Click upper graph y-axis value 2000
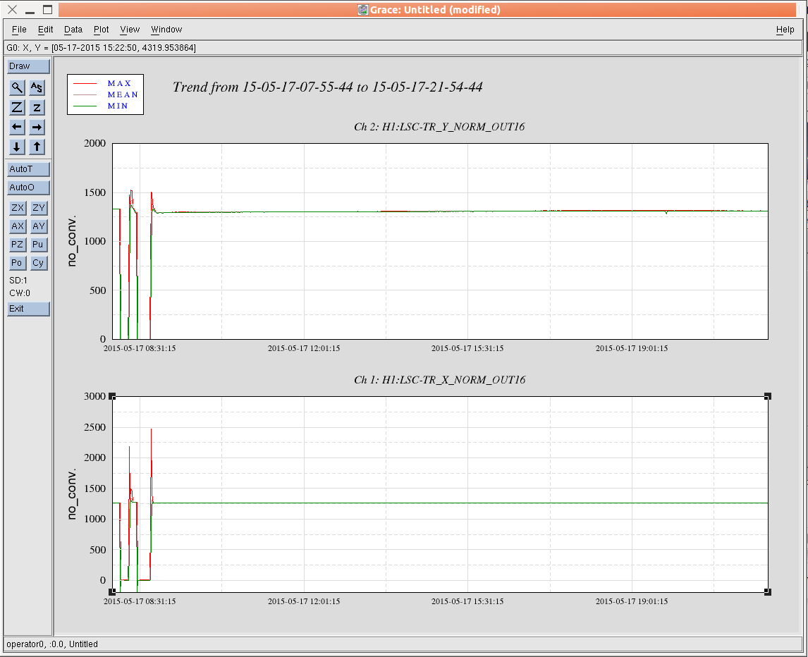 [94, 143]
